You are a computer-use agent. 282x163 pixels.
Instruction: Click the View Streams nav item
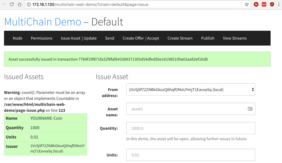point(235,38)
